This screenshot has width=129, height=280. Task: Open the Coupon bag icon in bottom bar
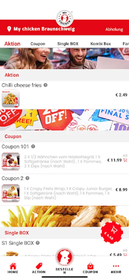tap(90, 266)
